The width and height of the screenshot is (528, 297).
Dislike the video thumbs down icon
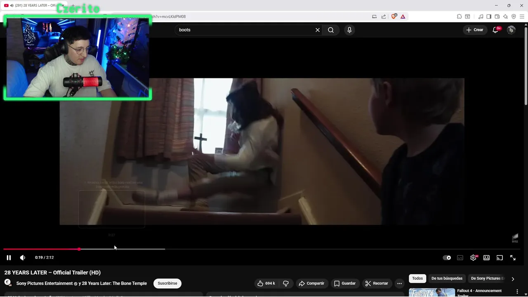point(285,283)
